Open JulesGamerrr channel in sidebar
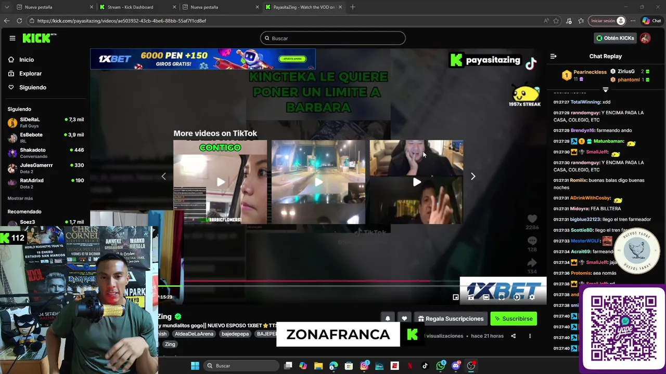The image size is (666, 374). pyautogui.click(x=46, y=168)
